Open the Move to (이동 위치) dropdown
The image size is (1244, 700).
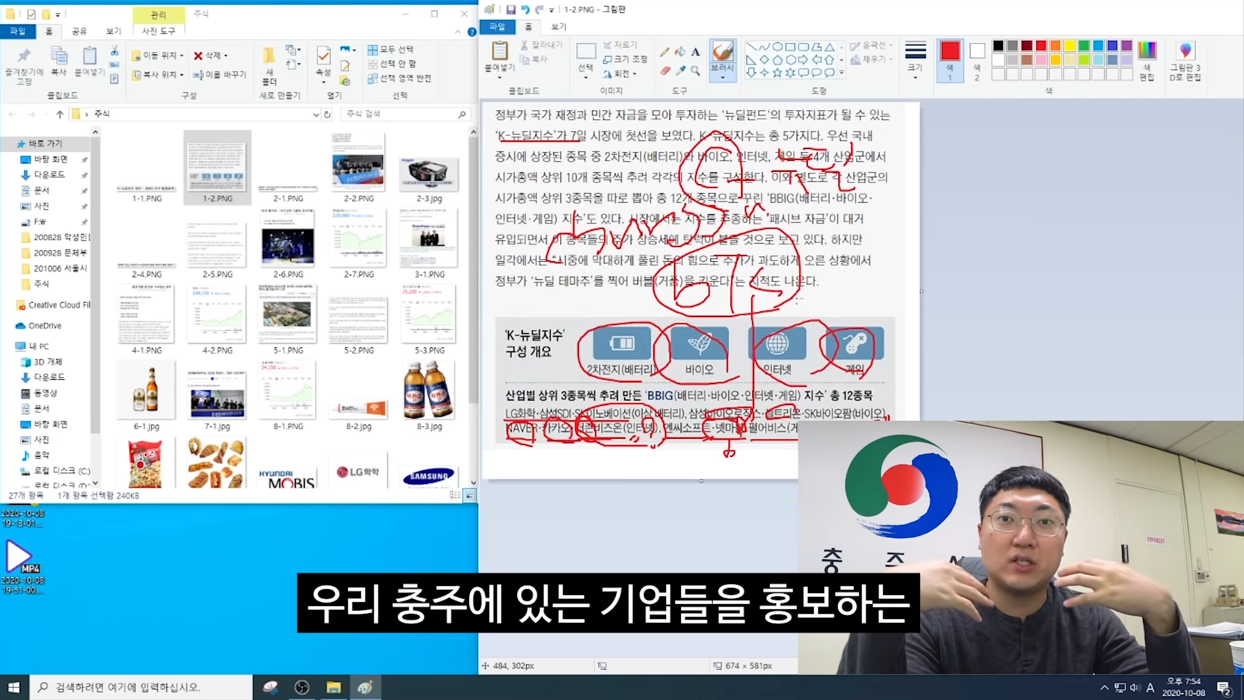[x=158, y=55]
